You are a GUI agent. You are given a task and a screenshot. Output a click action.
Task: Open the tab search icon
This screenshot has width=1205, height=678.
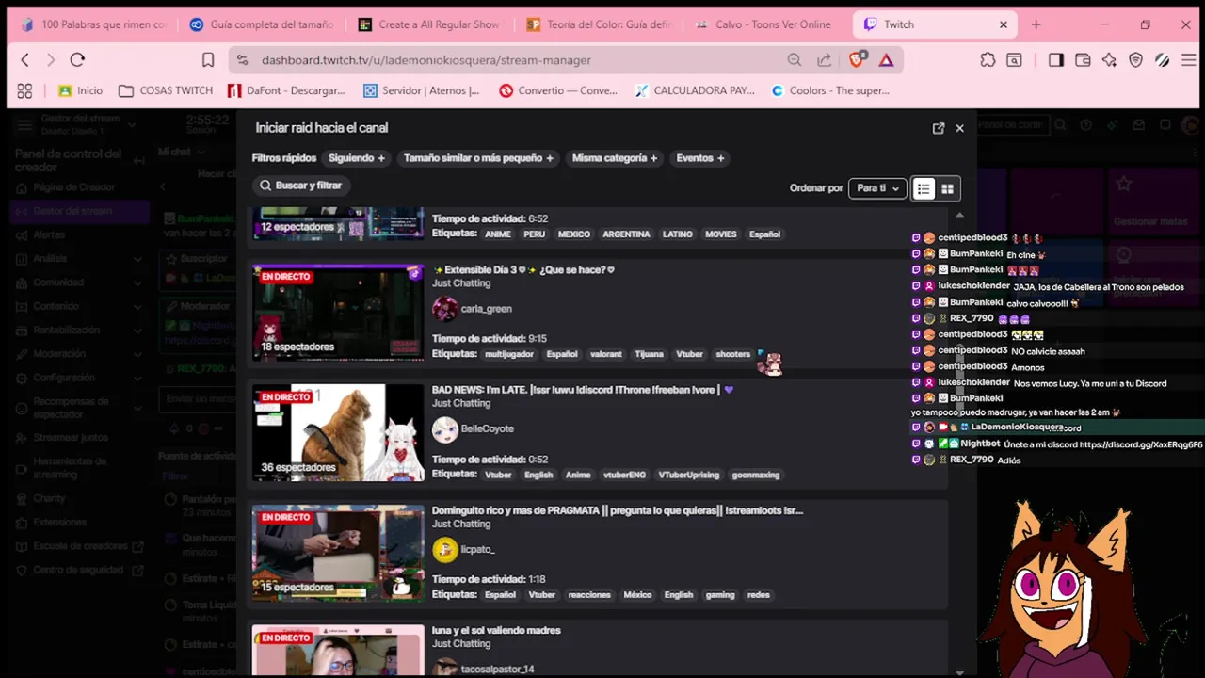coord(1014,60)
